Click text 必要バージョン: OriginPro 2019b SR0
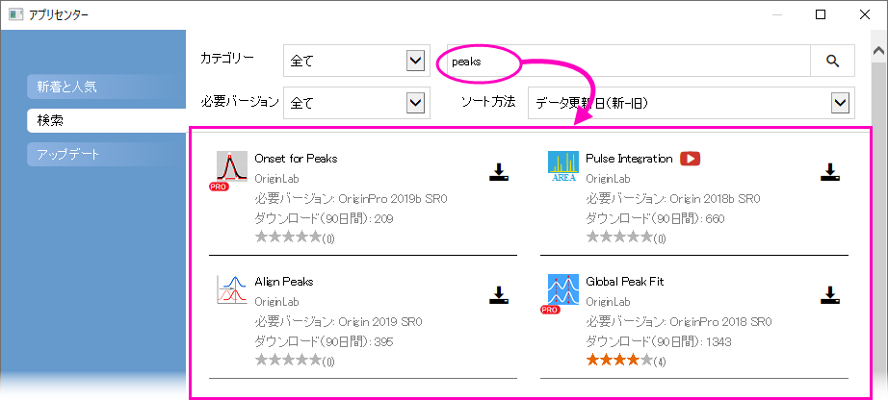The image size is (888, 400). pyautogui.click(x=352, y=199)
